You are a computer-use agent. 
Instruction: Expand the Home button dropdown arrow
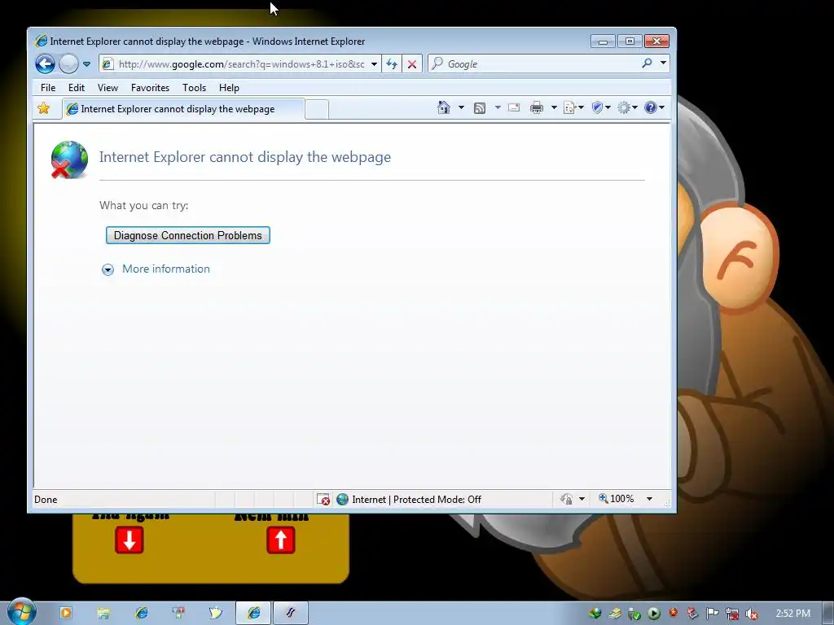(x=461, y=107)
